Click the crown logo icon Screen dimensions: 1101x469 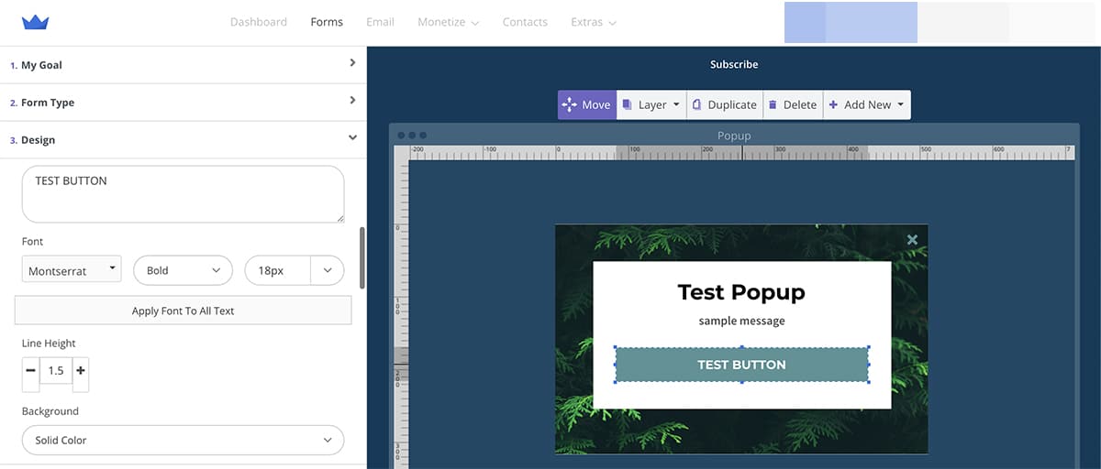point(35,22)
